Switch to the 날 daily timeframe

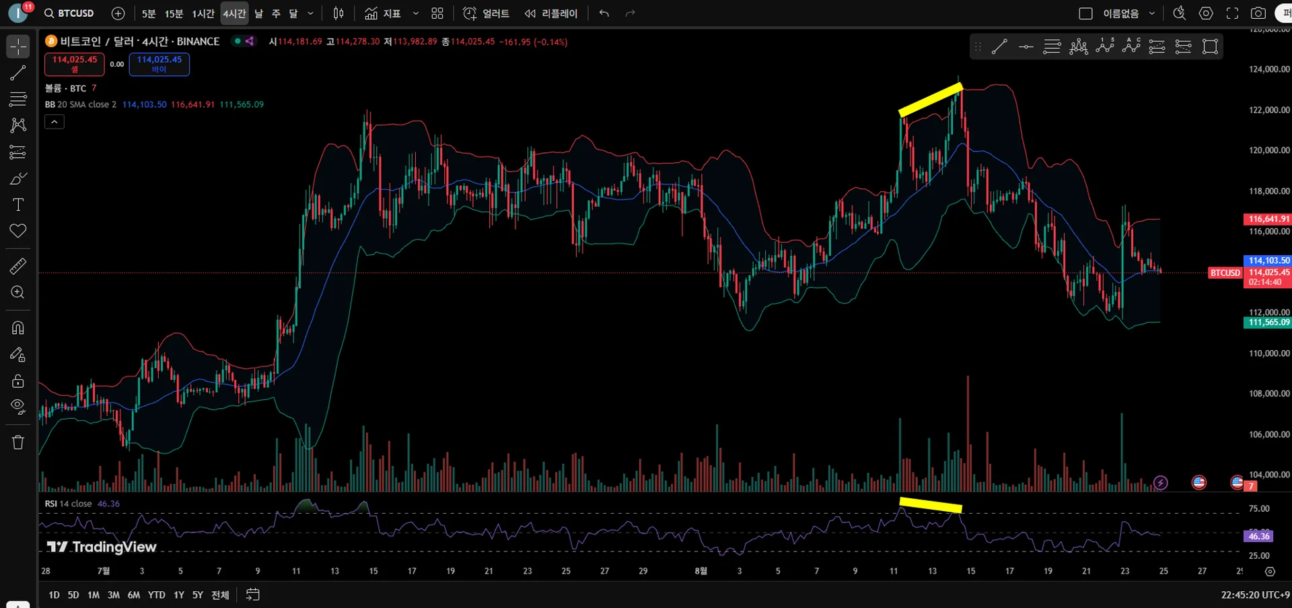point(259,13)
